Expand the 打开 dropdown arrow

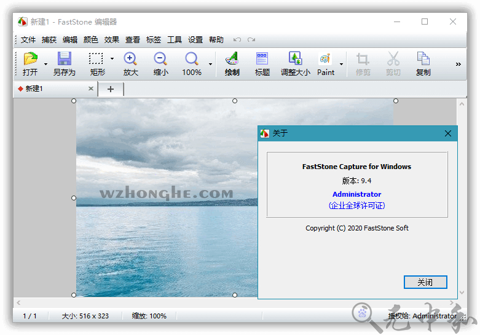point(45,64)
